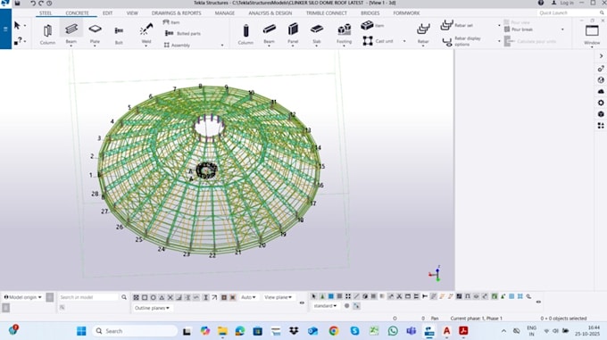Click the Windows taskbar Search box
Image resolution: width=607 pixels, height=340 pixels.
[x=135, y=331]
